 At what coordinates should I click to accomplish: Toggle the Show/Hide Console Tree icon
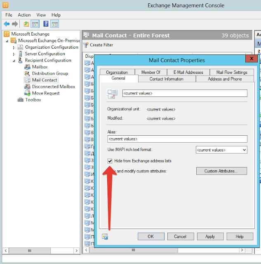(x=35, y=24)
